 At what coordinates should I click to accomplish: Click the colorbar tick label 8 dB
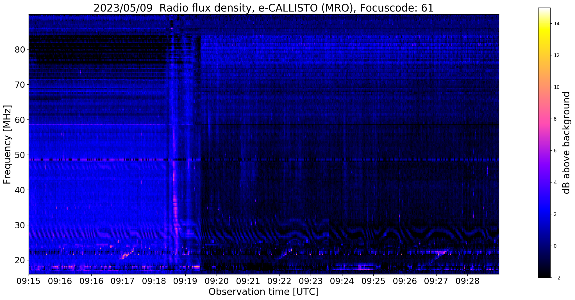[555, 119]
